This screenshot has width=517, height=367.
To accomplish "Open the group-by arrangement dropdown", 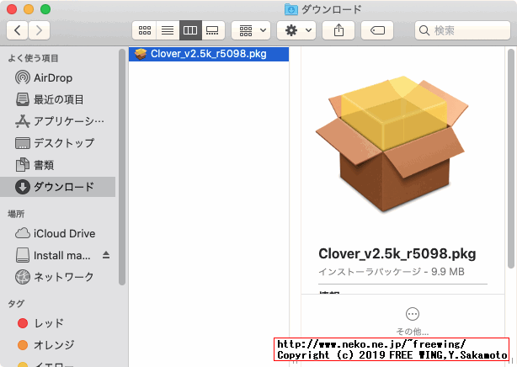I will (x=251, y=30).
